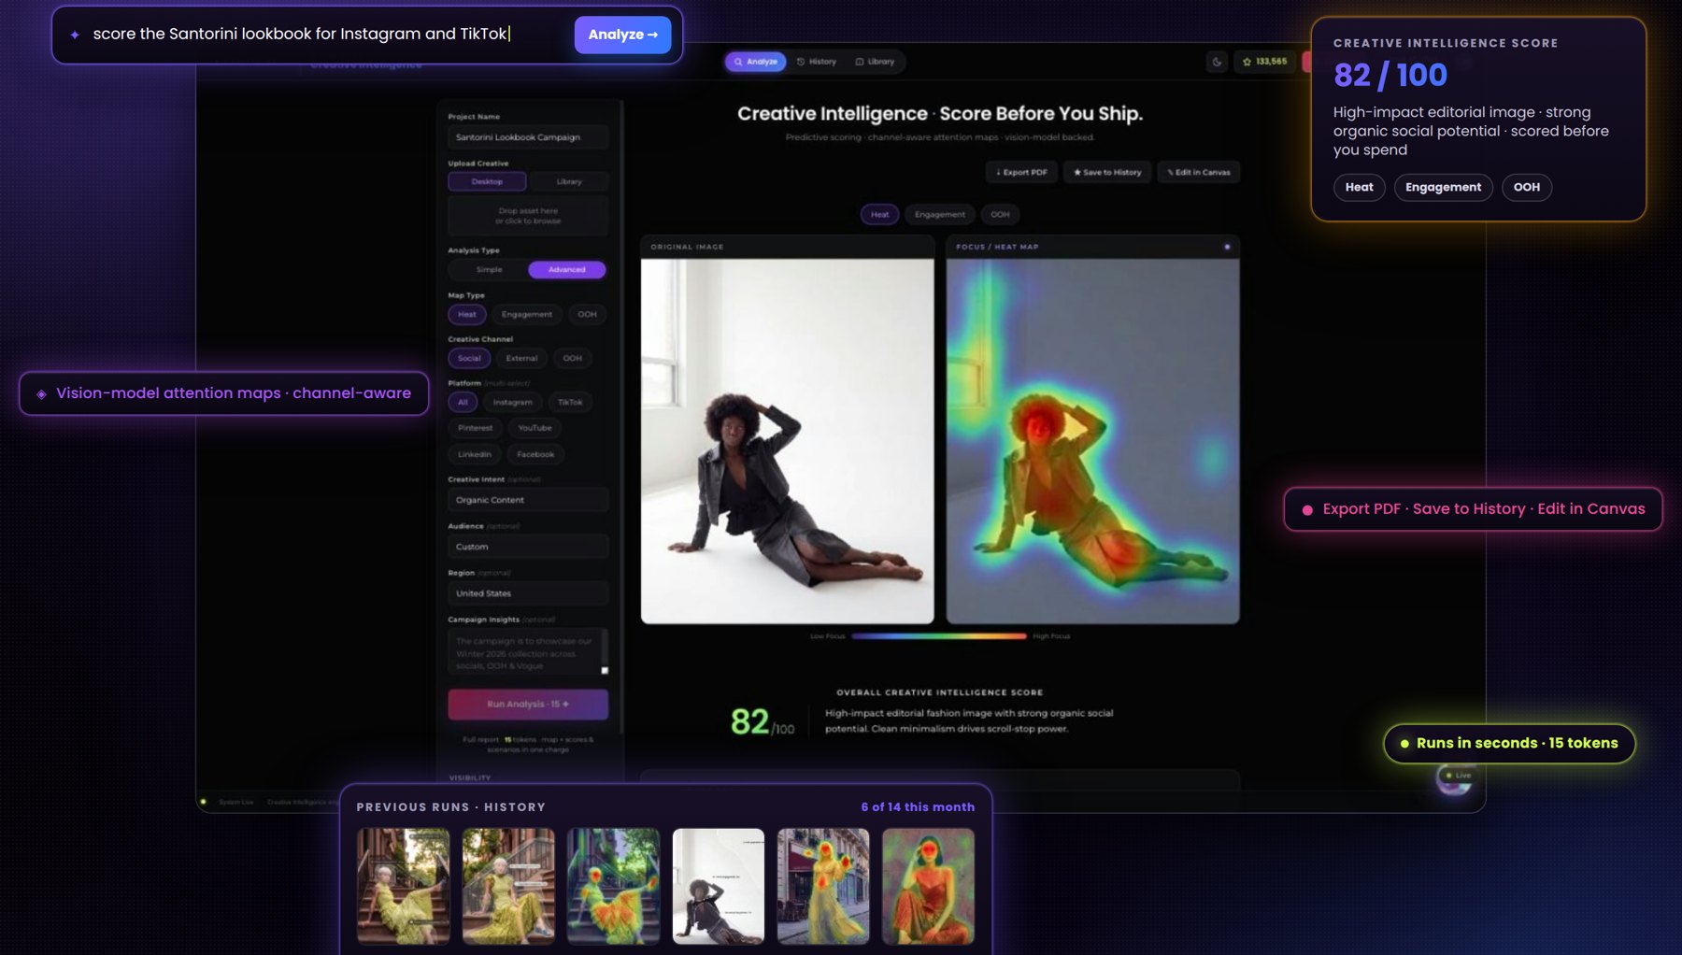Select the Heat tab above the original image
This screenshot has width=1682, height=955.
coord(880,215)
